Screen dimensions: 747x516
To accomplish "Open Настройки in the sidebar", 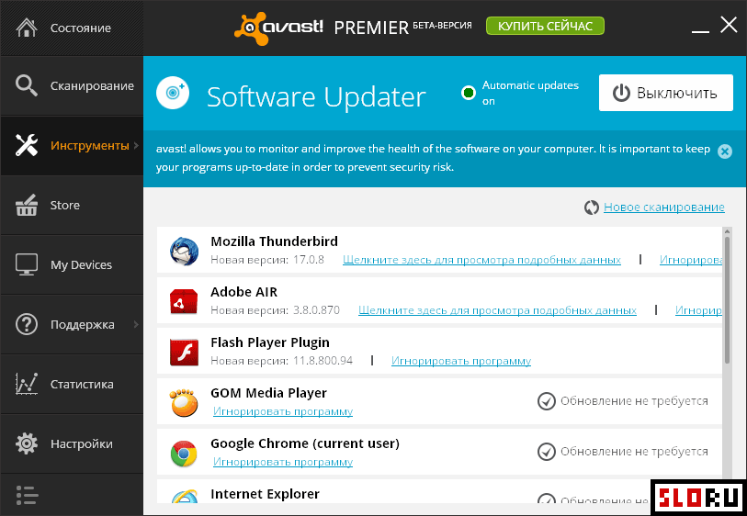I will [x=72, y=443].
